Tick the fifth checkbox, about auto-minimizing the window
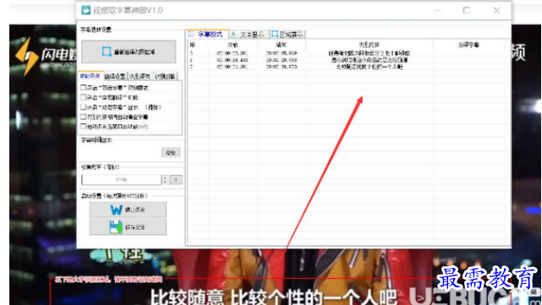The height and width of the screenshot is (305, 542). 83,127
